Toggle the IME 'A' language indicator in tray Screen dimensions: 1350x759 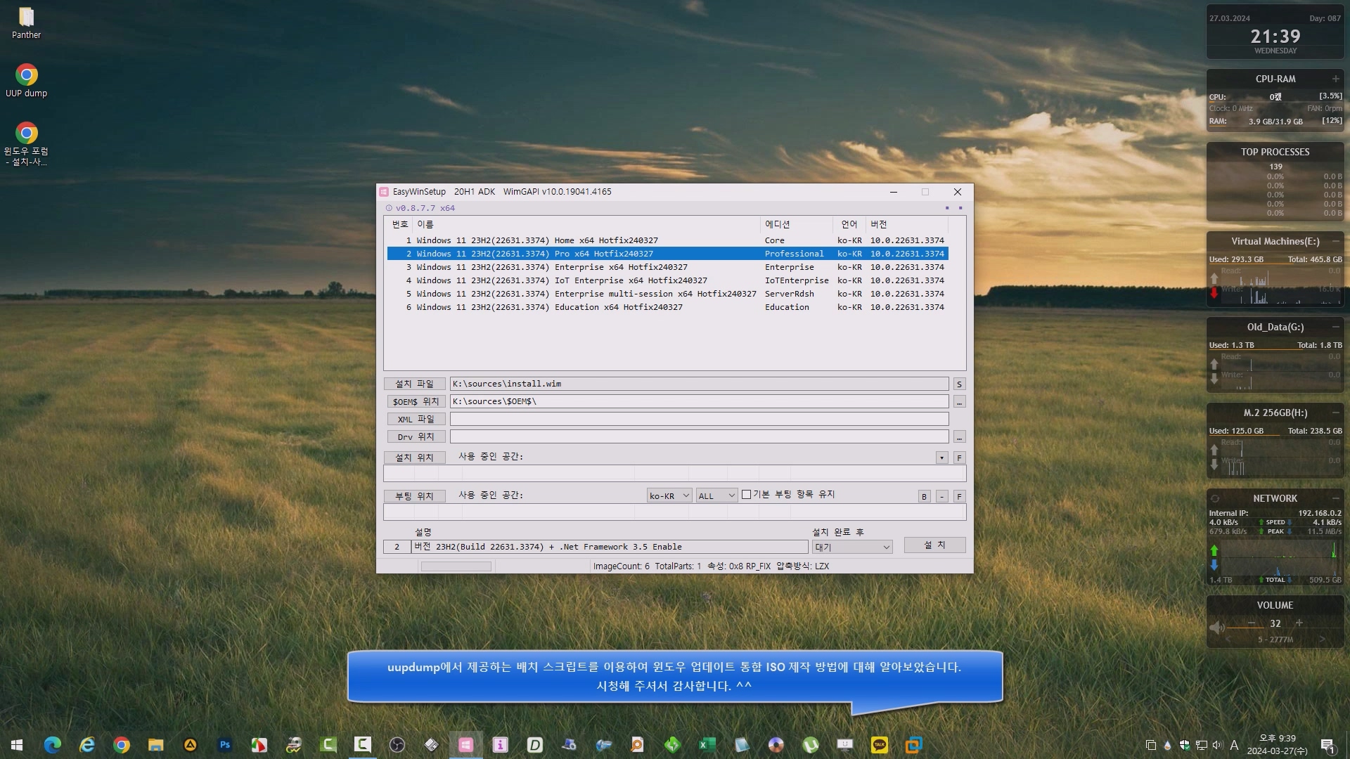1234,745
